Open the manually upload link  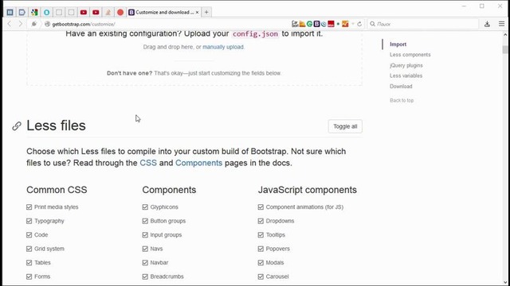coord(223,47)
